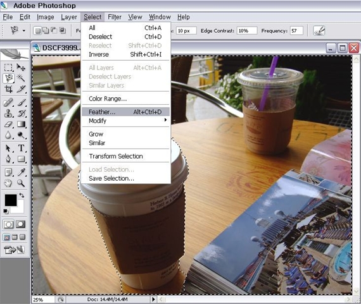Viewport: 361px width, 304px height.
Task: Toggle the pen pressure option icon
Action: 319,30
